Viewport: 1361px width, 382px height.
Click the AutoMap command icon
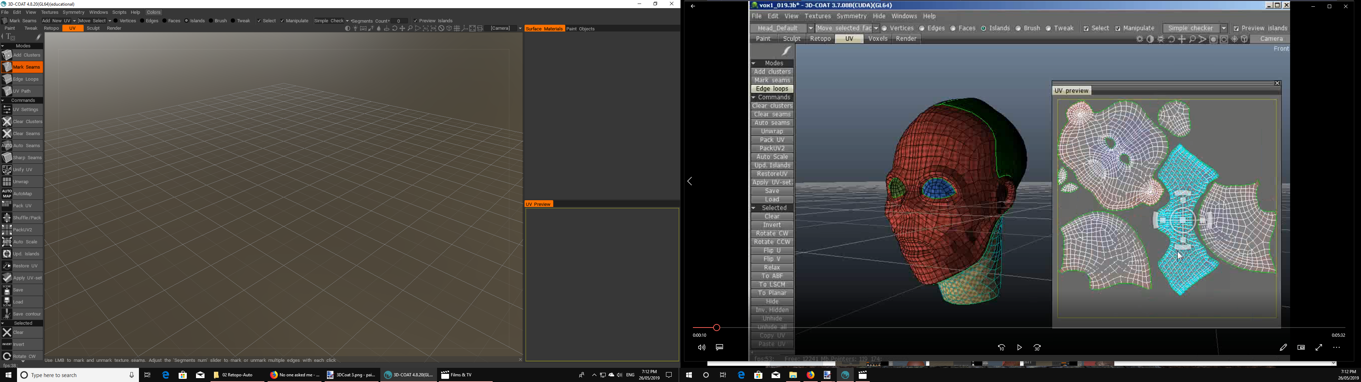pyautogui.click(x=7, y=193)
